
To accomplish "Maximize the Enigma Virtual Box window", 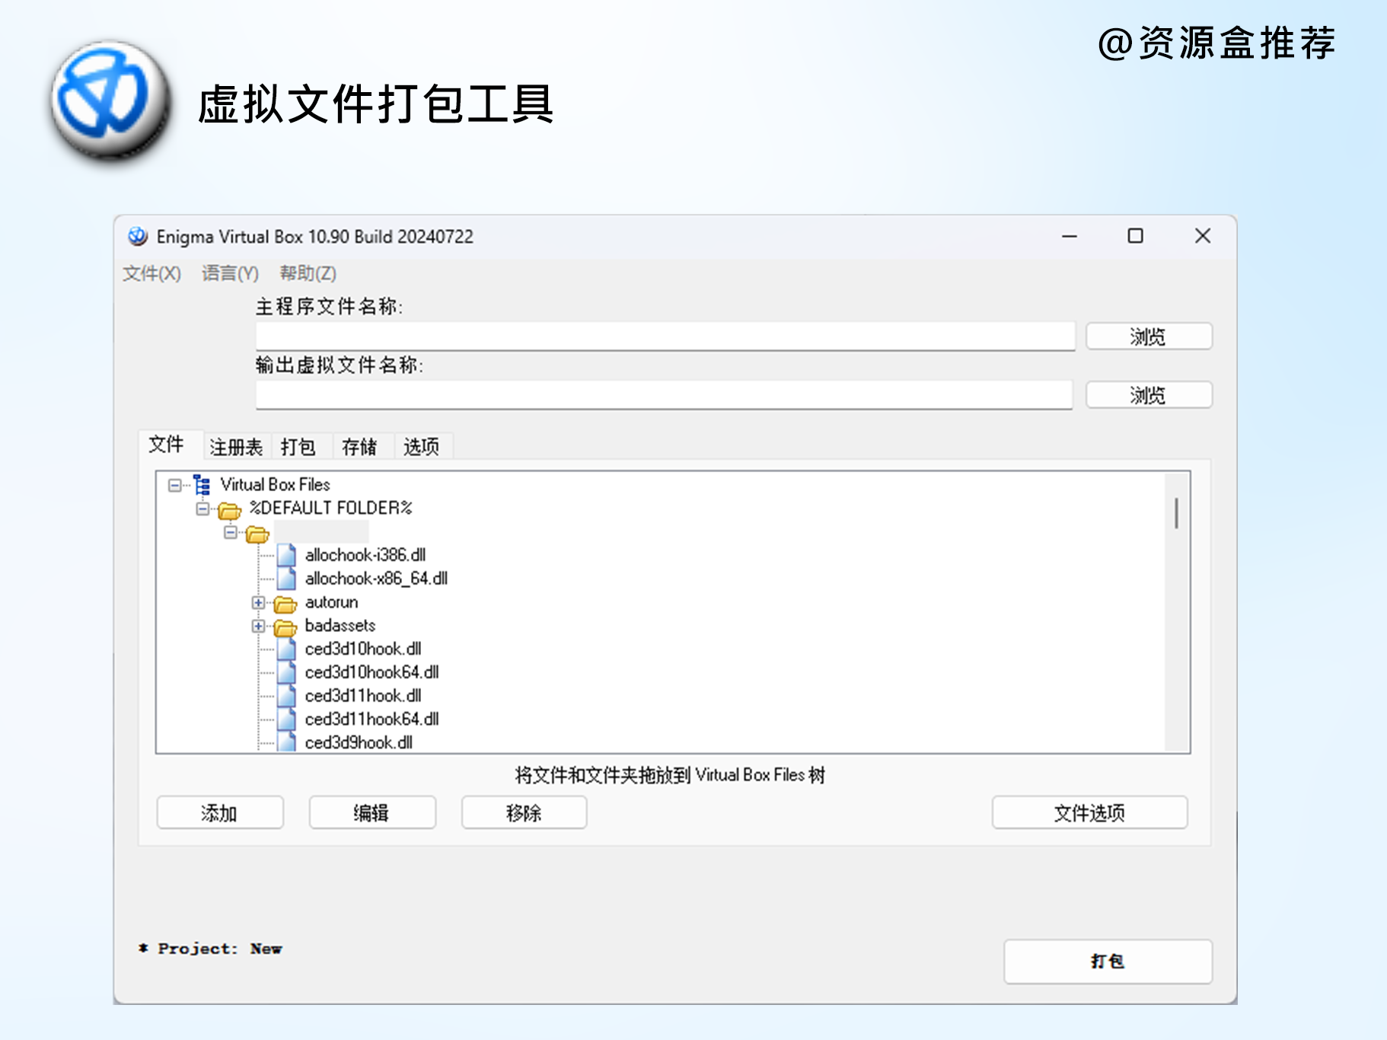I will (x=1136, y=237).
